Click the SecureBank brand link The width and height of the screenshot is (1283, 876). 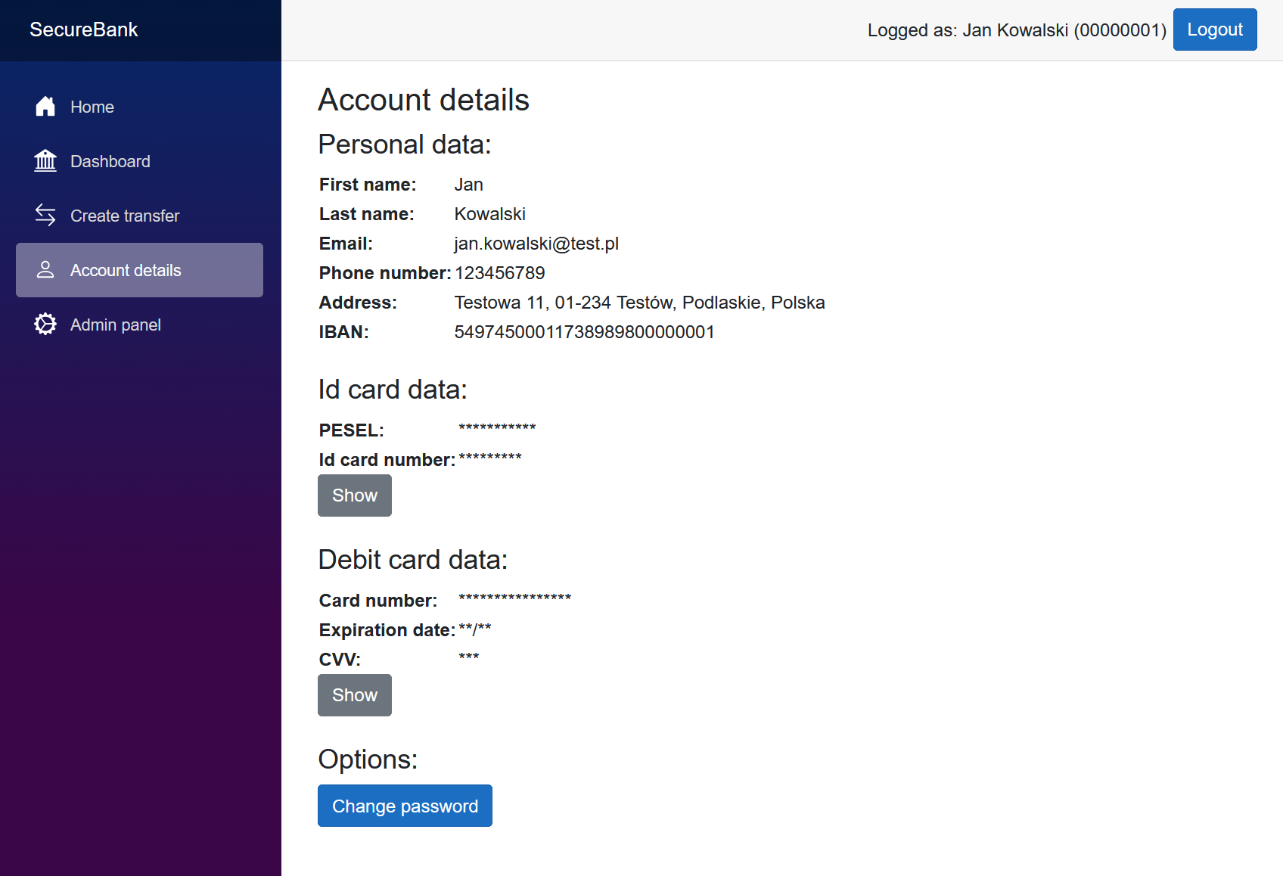tap(84, 30)
